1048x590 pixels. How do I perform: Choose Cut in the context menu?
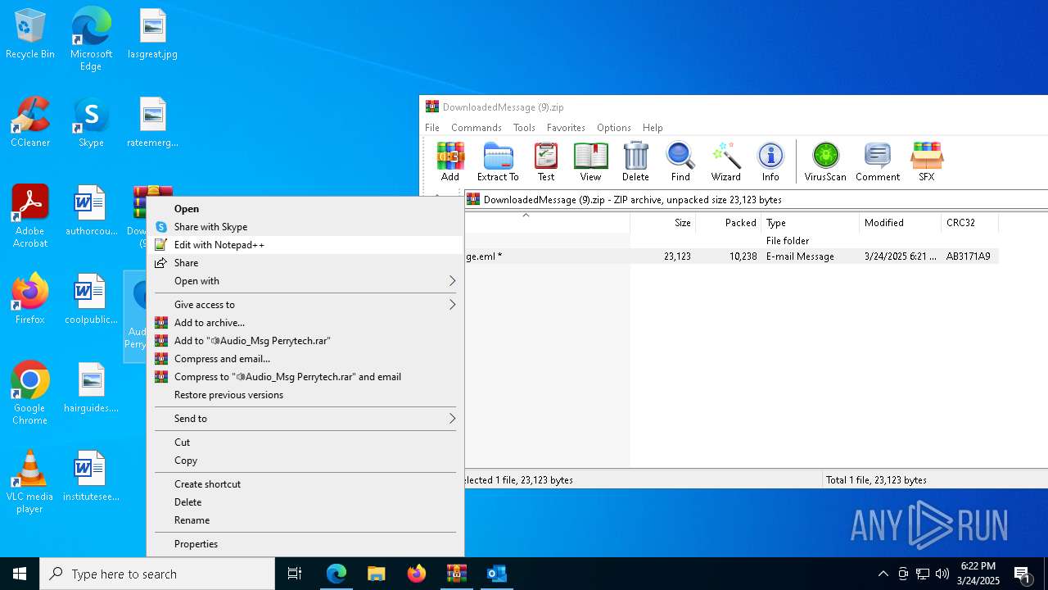(305, 442)
